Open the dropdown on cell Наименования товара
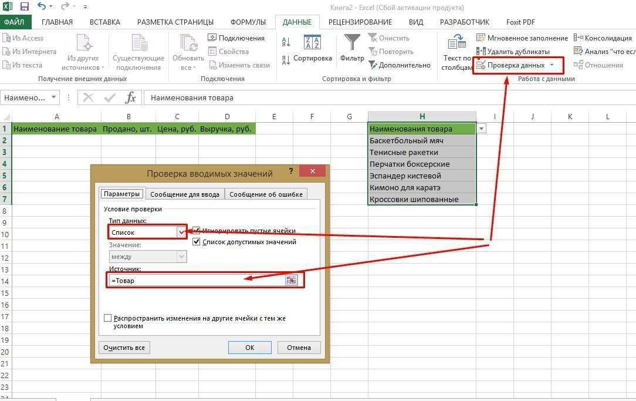Image resolution: width=636 pixels, height=401 pixels. (481, 128)
